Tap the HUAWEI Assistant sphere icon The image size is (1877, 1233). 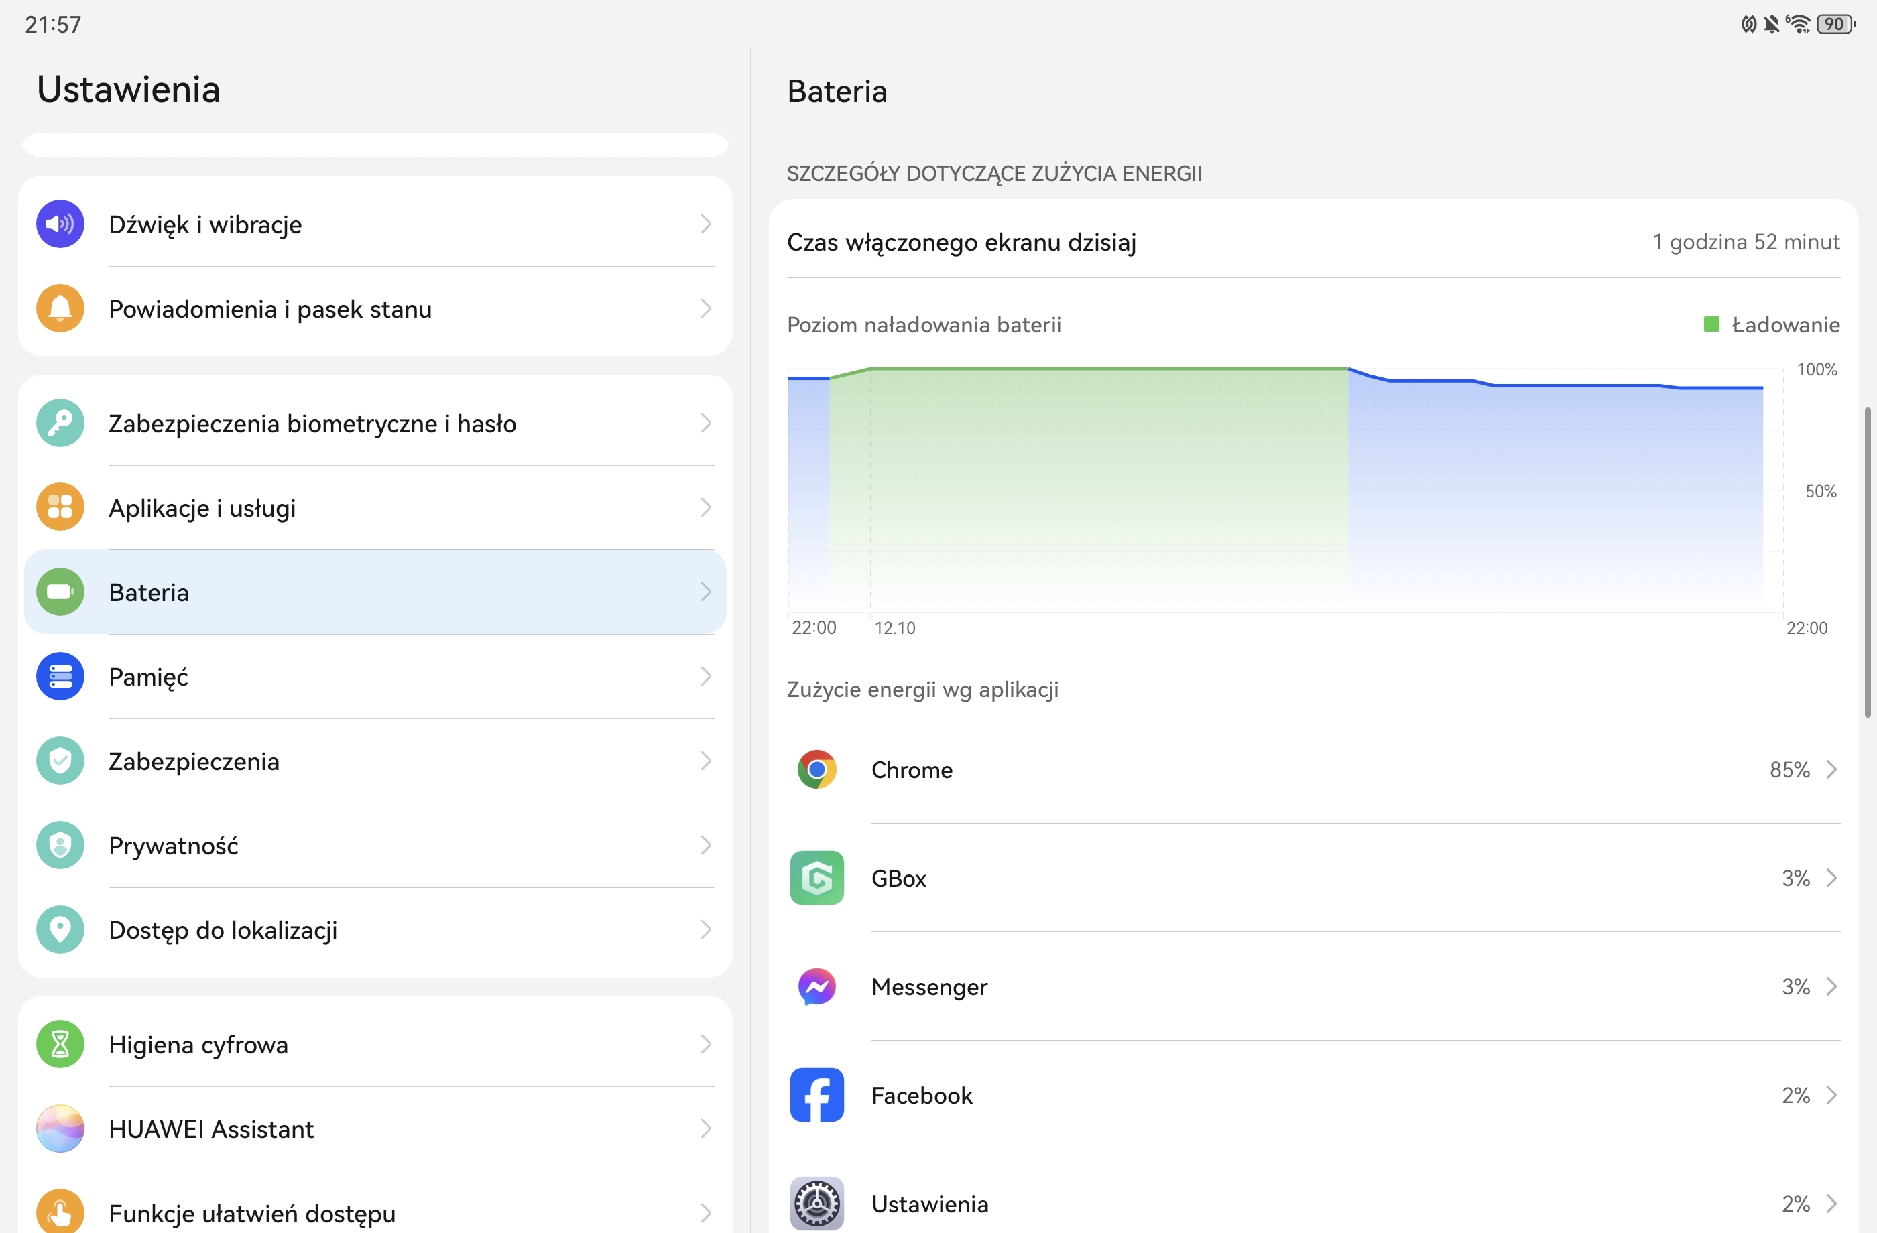pyautogui.click(x=60, y=1129)
